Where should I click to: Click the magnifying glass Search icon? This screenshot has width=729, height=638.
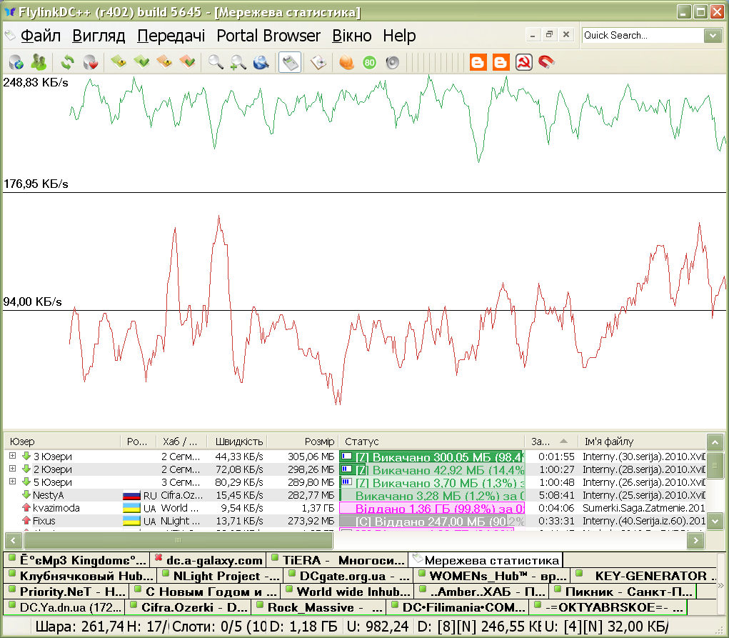pos(215,63)
